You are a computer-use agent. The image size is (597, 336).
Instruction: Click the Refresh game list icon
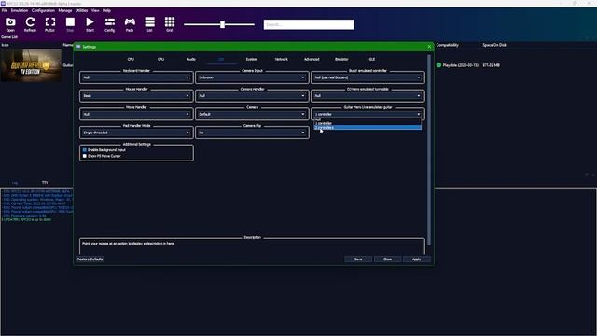coord(30,24)
